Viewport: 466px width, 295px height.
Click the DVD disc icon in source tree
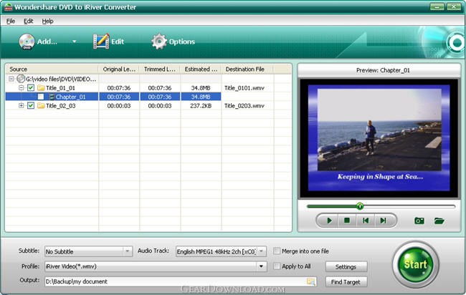21,79
